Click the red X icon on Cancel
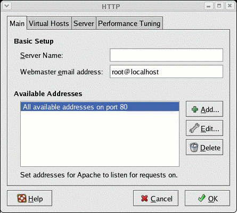237x213 pixels. tap(144, 199)
